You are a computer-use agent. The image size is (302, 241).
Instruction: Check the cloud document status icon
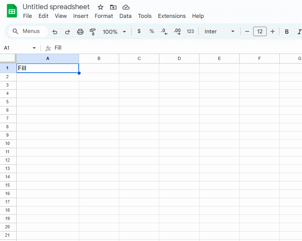click(x=126, y=7)
